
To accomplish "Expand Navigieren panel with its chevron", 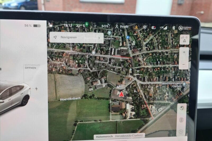I will tap(99, 38).
